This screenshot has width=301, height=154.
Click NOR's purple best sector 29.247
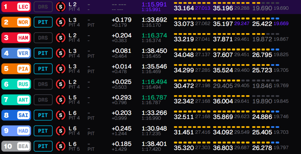tap(242, 24)
